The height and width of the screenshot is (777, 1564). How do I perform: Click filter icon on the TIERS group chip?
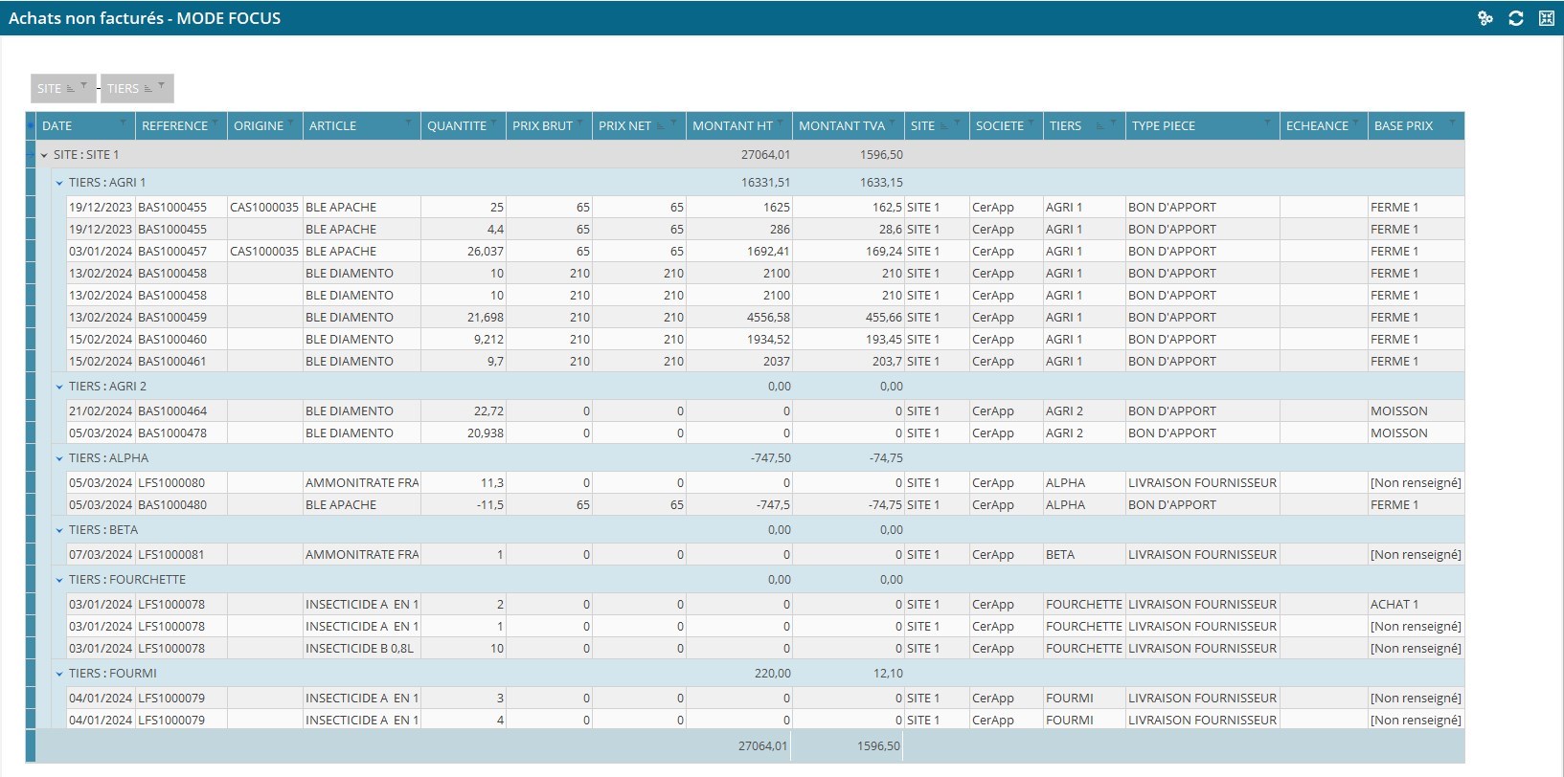(x=161, y=86)
